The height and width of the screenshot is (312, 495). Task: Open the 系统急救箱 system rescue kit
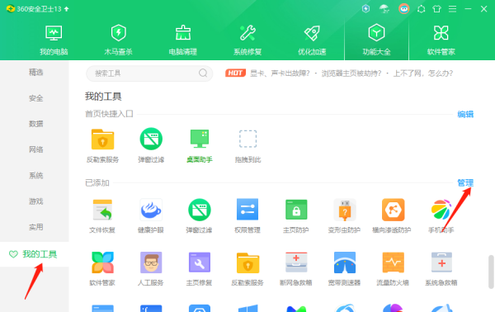pyautogui.click(x=441, y=269)
